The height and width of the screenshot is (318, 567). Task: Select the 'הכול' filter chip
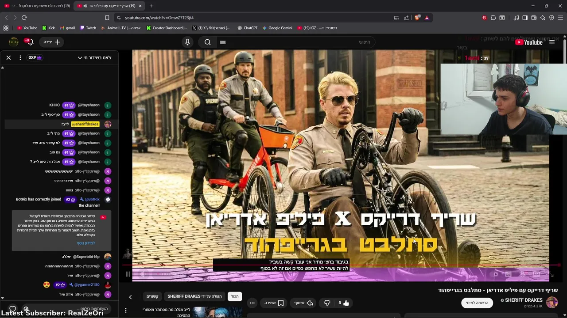pyautogui.click(x=235, y=296)
